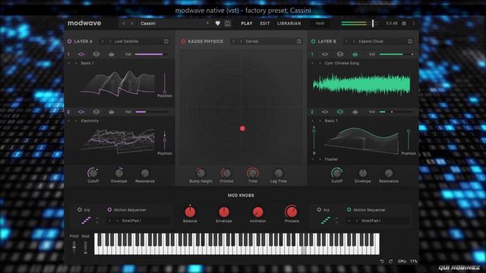The height and width of the screenshot is (273, 486).
Task: Select sample mode for Layer A oscillator 2
Action: click(x=112, y=111)
